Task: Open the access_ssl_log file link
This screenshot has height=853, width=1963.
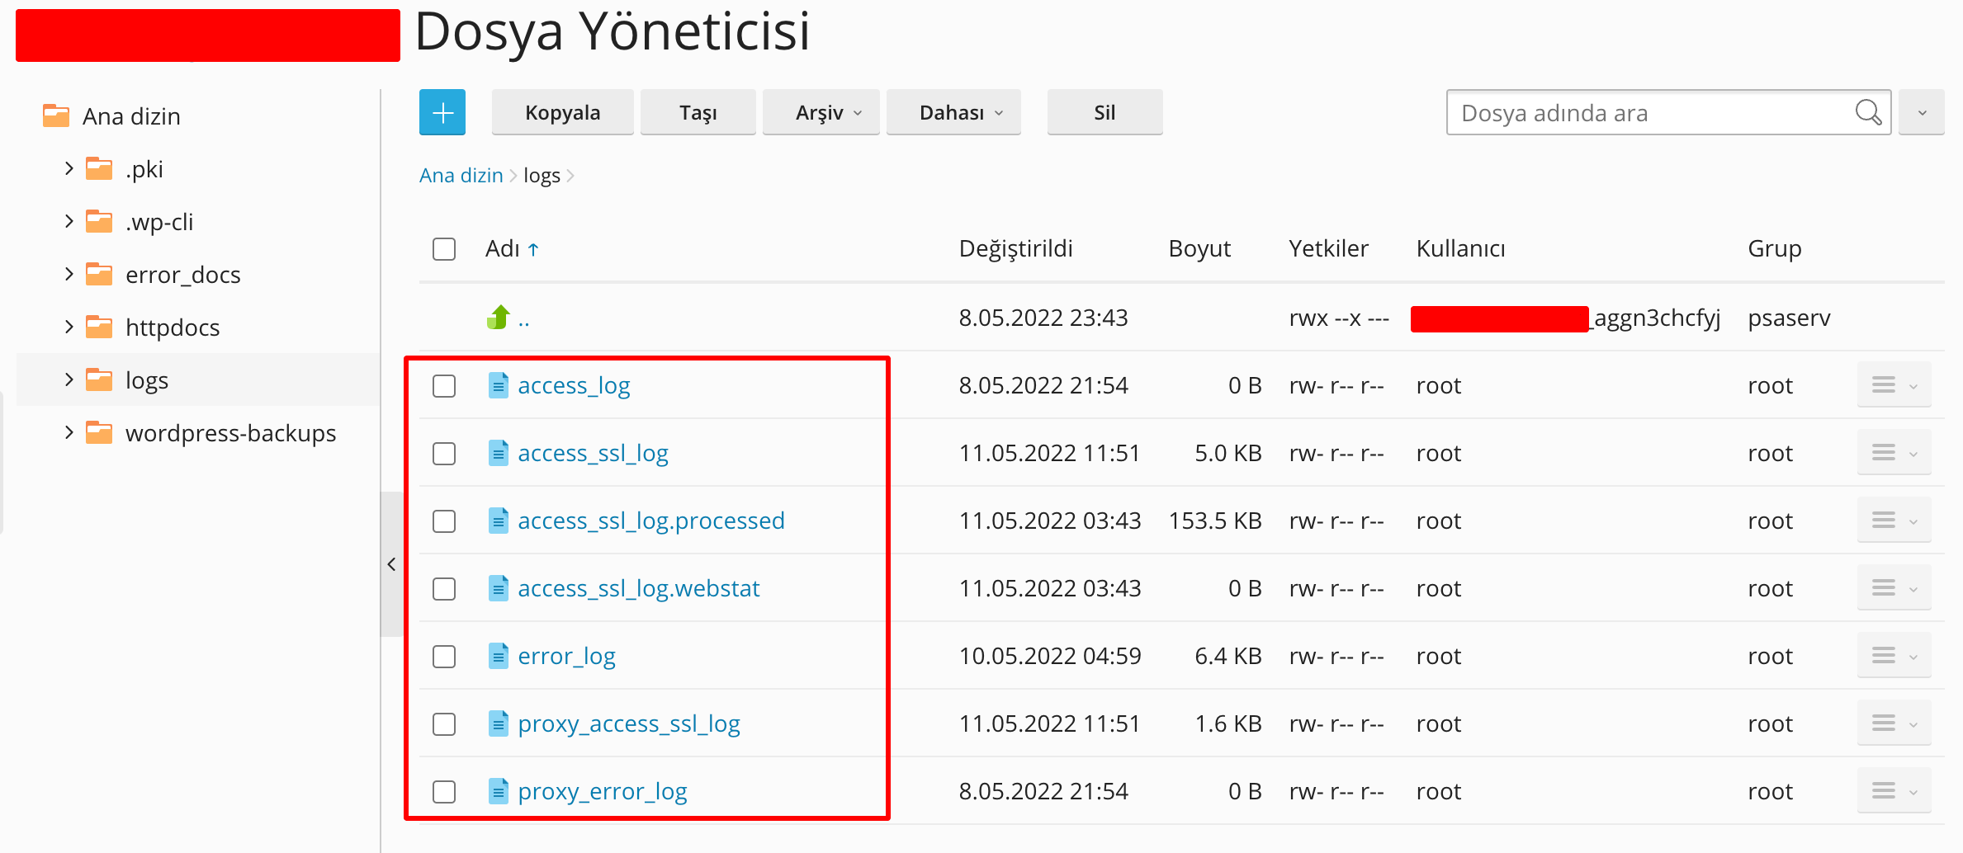Action: (593, 453)
